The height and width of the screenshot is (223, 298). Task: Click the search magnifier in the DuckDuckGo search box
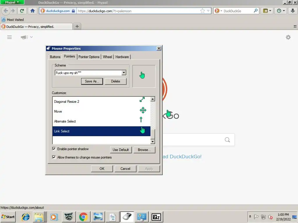(x=256, y=11)
